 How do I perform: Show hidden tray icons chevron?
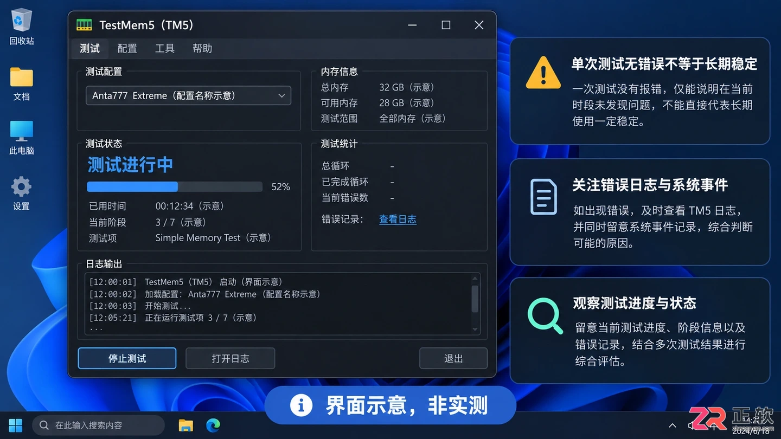tap(673, 426)
